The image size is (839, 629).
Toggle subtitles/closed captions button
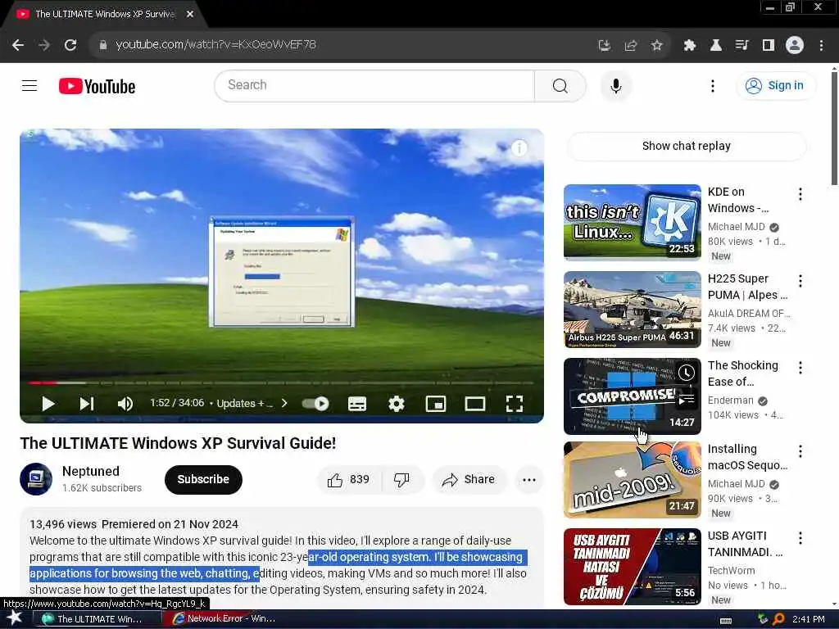pyautogui.click(x=357, y=404)
